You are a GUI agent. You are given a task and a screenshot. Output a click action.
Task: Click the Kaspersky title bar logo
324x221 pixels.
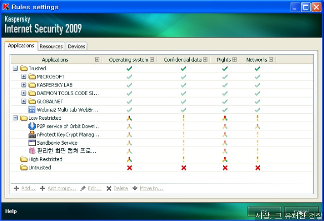click(6, 7)
